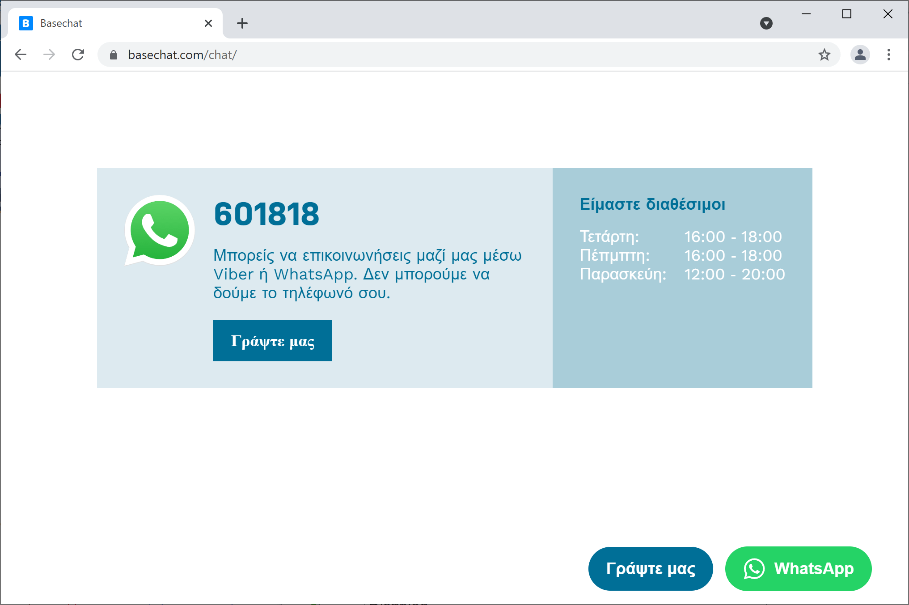The height and width of the screenshot is (605, 909).
Task: Click the rectangular Γράψτε μας button
Action: (272, 341)
